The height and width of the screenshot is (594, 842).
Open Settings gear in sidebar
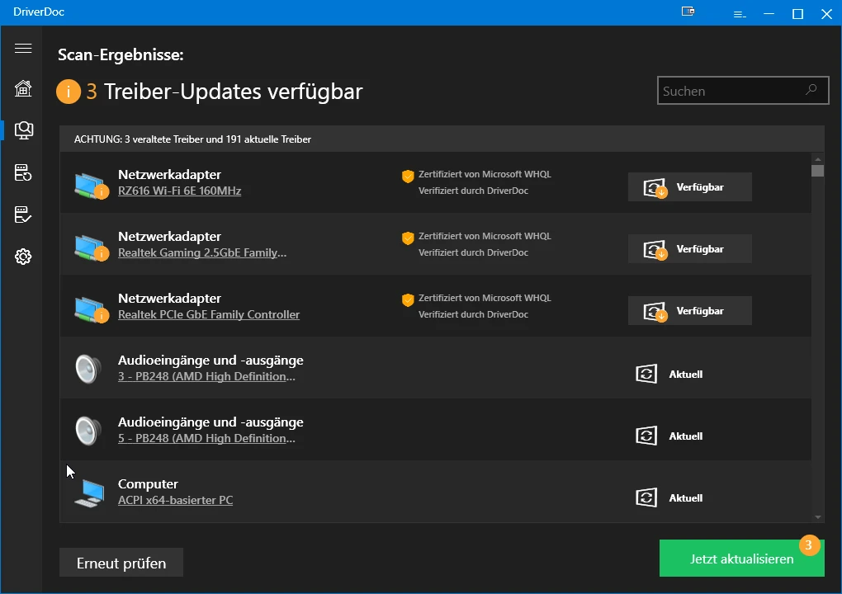(23, 257)
